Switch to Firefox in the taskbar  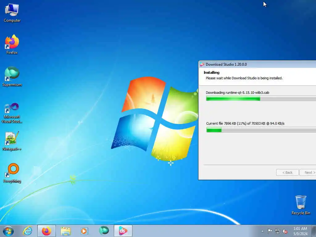[x=47, y=231]
